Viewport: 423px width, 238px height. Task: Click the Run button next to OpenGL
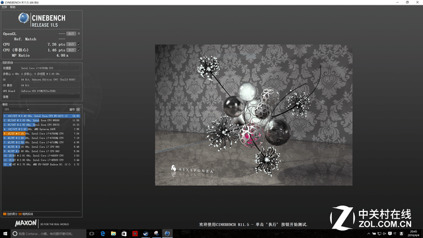(x=71, y=34)
